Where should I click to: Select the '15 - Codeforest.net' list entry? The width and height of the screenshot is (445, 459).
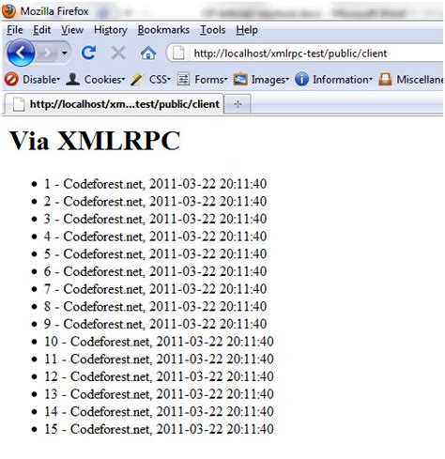click(159, 429)
